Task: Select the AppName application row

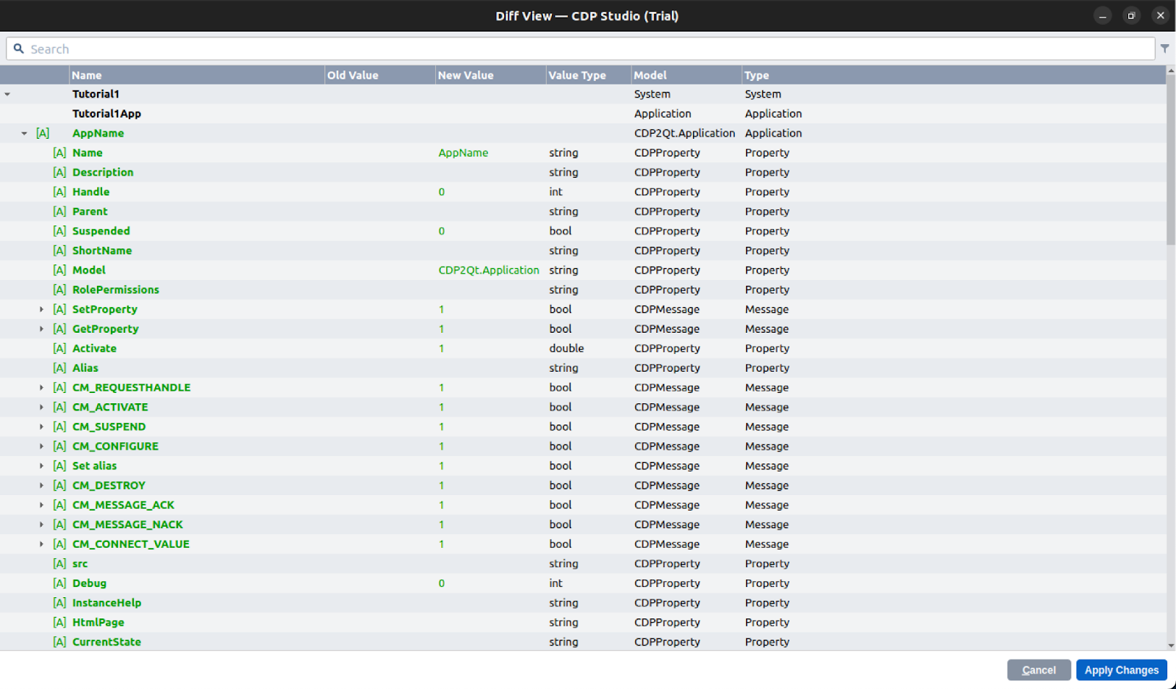Action: [x=583, y=134]
